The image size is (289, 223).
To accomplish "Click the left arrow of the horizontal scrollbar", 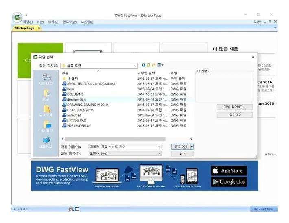I will [x=63, y=139].
